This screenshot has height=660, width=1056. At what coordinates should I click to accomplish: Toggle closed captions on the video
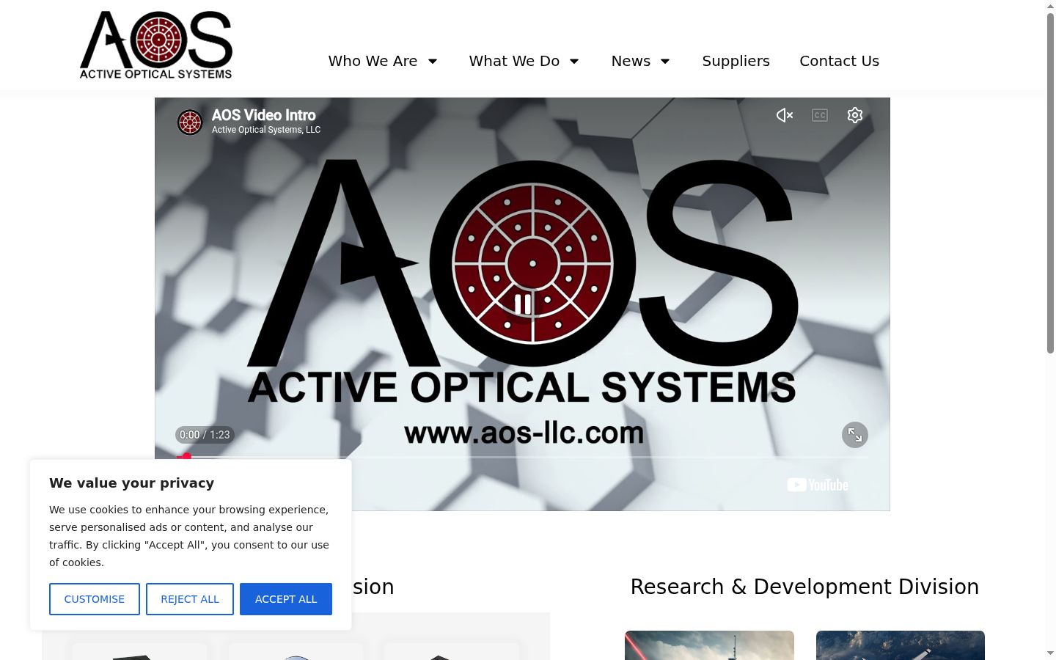(x=820, y=115)
